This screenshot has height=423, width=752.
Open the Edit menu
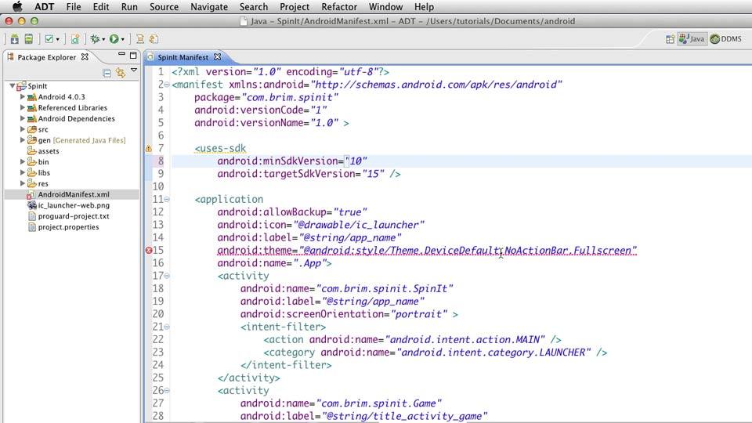click(x=101, y=7)
